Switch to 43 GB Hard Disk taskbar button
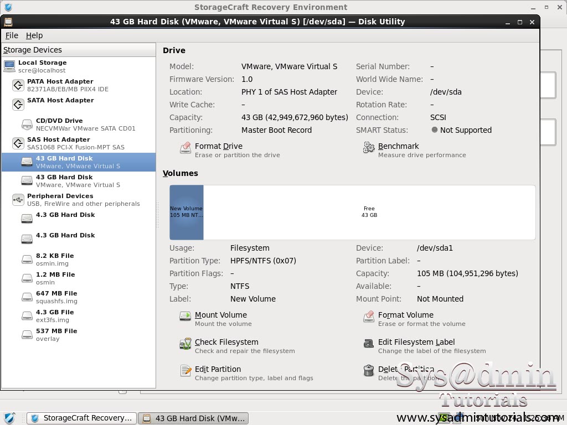This screenshot has width=567, height=425. [193, 418]
